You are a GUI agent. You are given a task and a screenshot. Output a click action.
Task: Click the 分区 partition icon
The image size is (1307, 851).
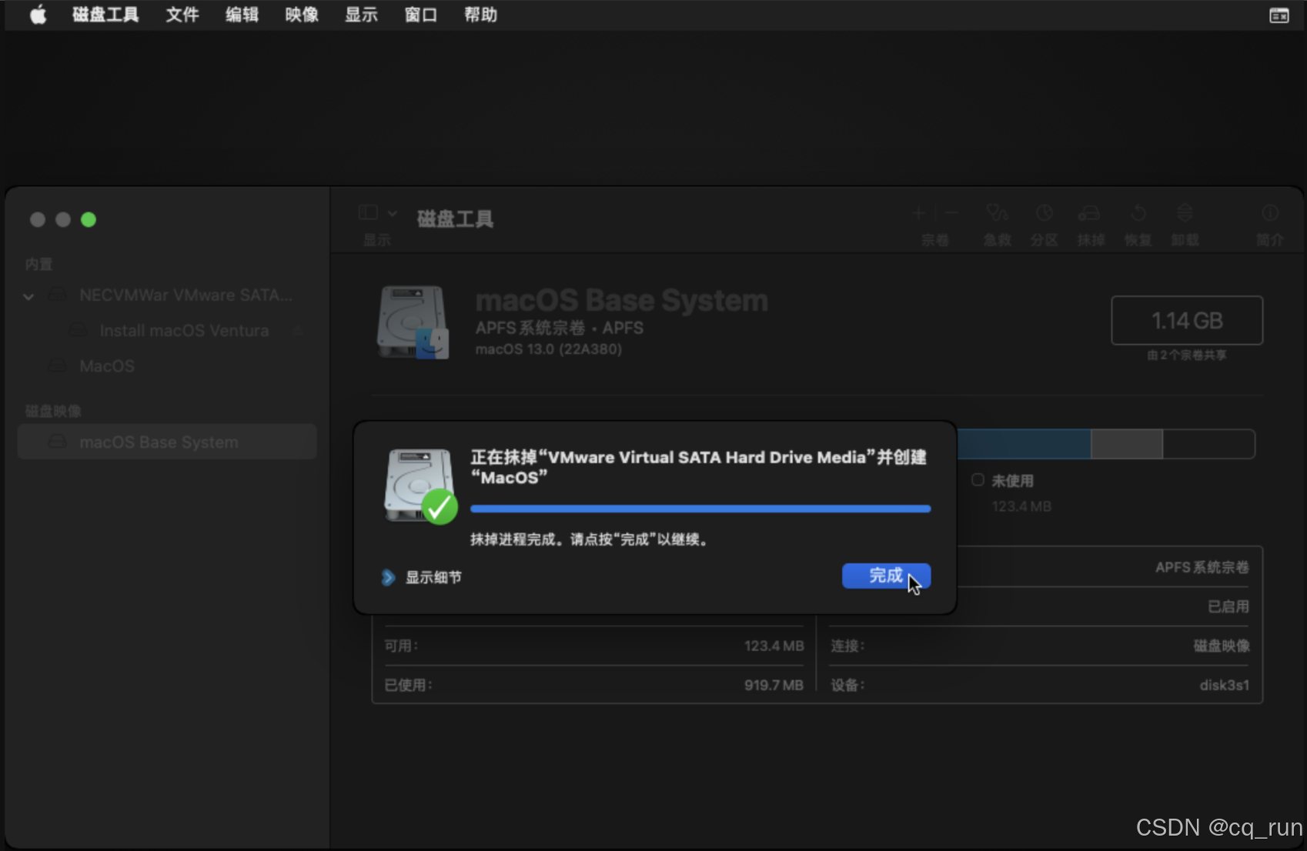tap(1044, 213)
